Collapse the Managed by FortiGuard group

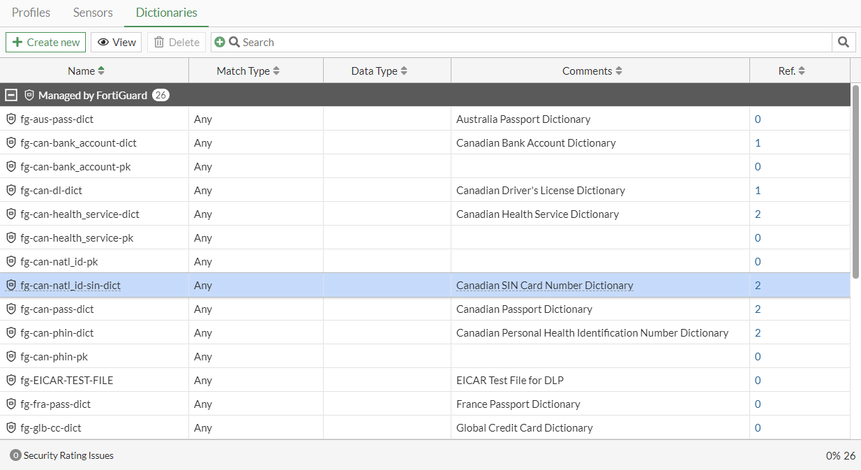point(10,94)
